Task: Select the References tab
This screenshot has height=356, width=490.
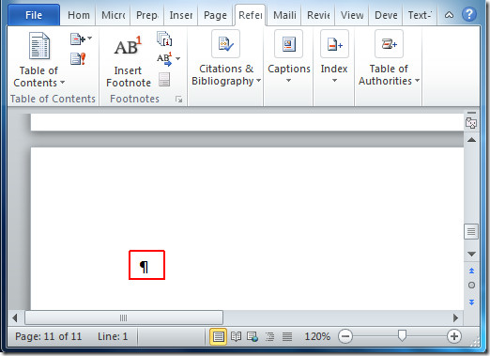Action: point(251,15)
